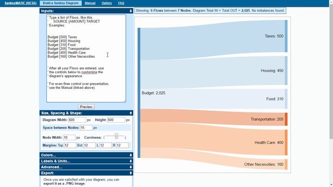Image resolution: width=333 pixels, height=187 pixels.
Task: Edit the Diagram Width field
Action: point(77,120)
